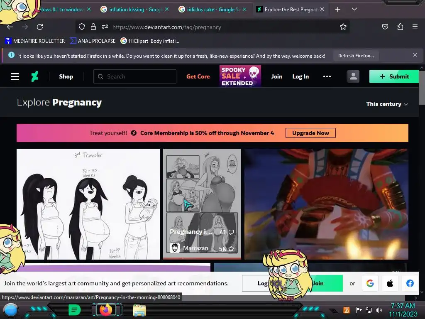Open the HiClipart Body inflati... bookmark
Viewport: 425px width, 319px height.
[150, 41]
